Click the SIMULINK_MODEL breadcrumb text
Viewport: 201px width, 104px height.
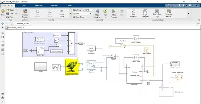point(15,27)
